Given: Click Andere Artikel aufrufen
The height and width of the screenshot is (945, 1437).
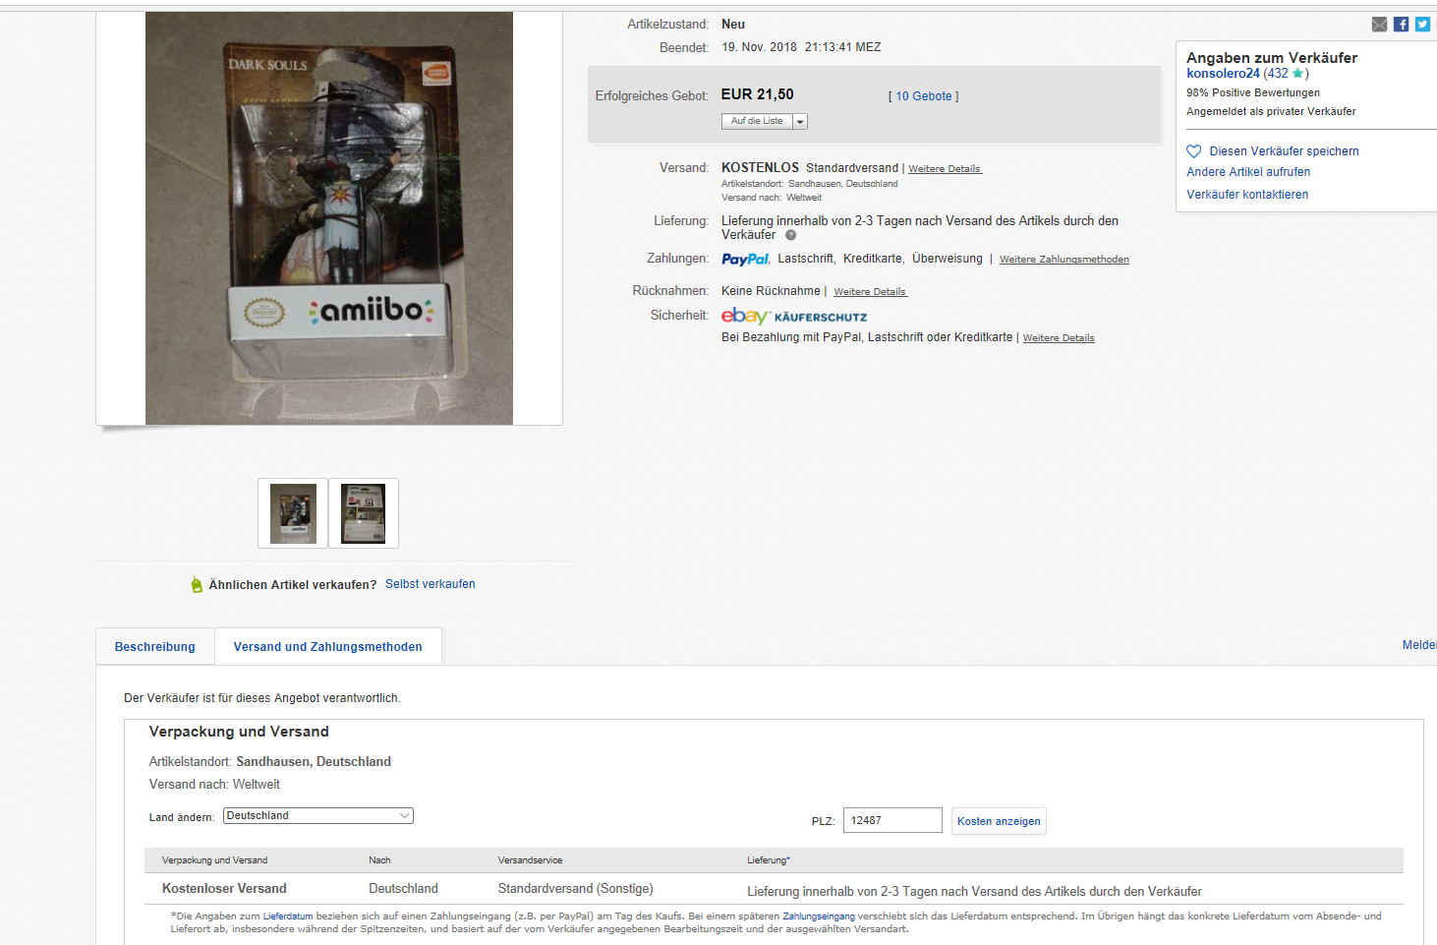Looking at the screenshot, I should pyautogui.click(x=1248, y=172).
